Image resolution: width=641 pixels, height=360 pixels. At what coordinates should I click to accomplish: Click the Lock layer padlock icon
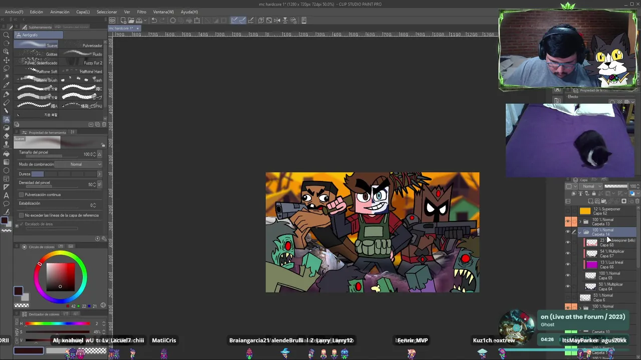click(594, 193)
